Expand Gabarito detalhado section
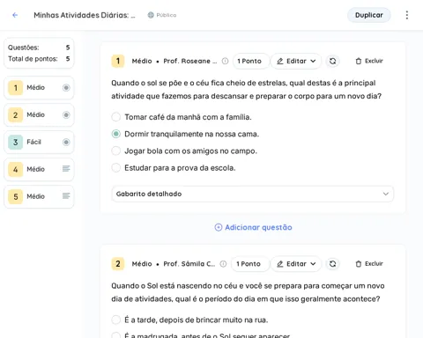Viewport: 423px width, 338px height. (252, 194)
